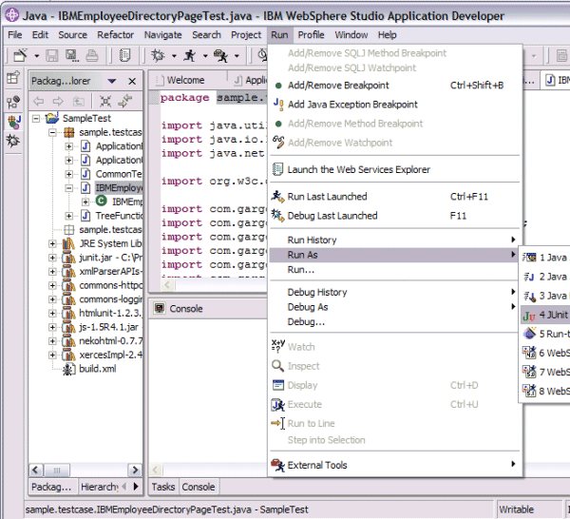Click Collapse All in Package Explorer
The image size is (570, 519).
[x=105, y=100]
